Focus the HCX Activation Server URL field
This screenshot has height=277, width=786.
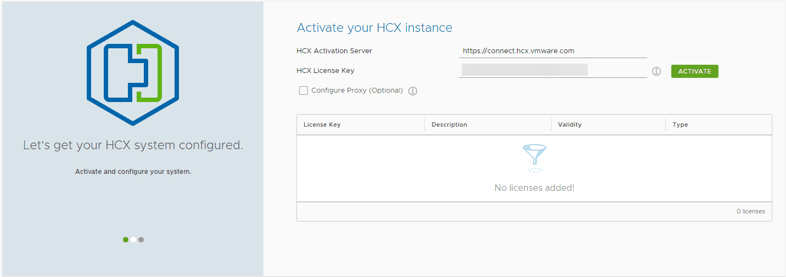(x=553, y=51)
